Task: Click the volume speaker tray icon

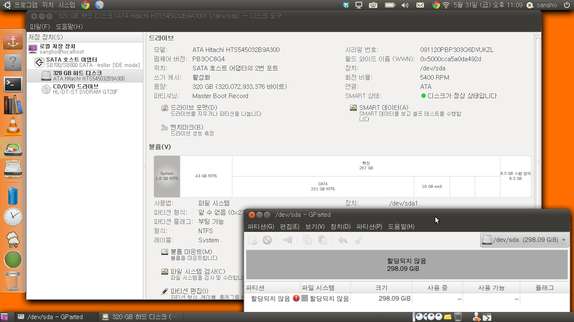Action: point(405,5)
